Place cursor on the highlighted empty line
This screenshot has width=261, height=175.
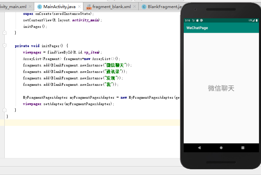click(92, 122)
